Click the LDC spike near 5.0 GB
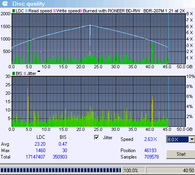This screenshot has width=195, height=175. 28,45
